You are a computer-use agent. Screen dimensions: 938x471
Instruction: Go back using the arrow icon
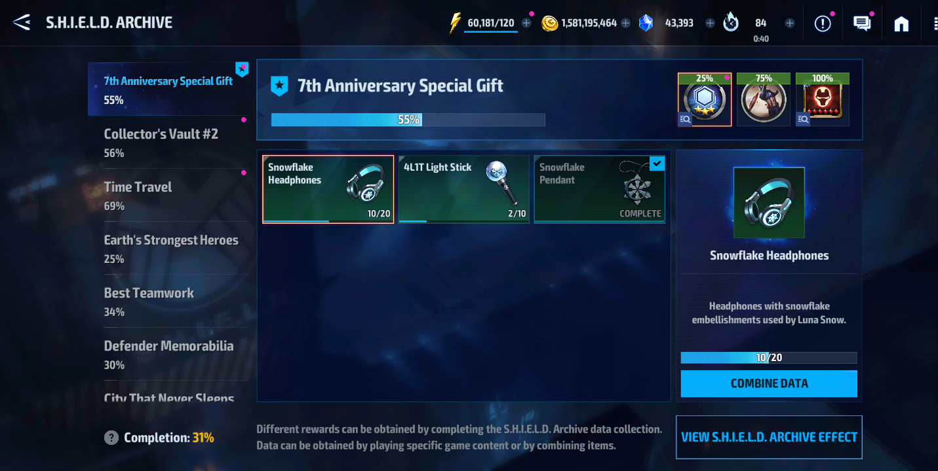22,23
